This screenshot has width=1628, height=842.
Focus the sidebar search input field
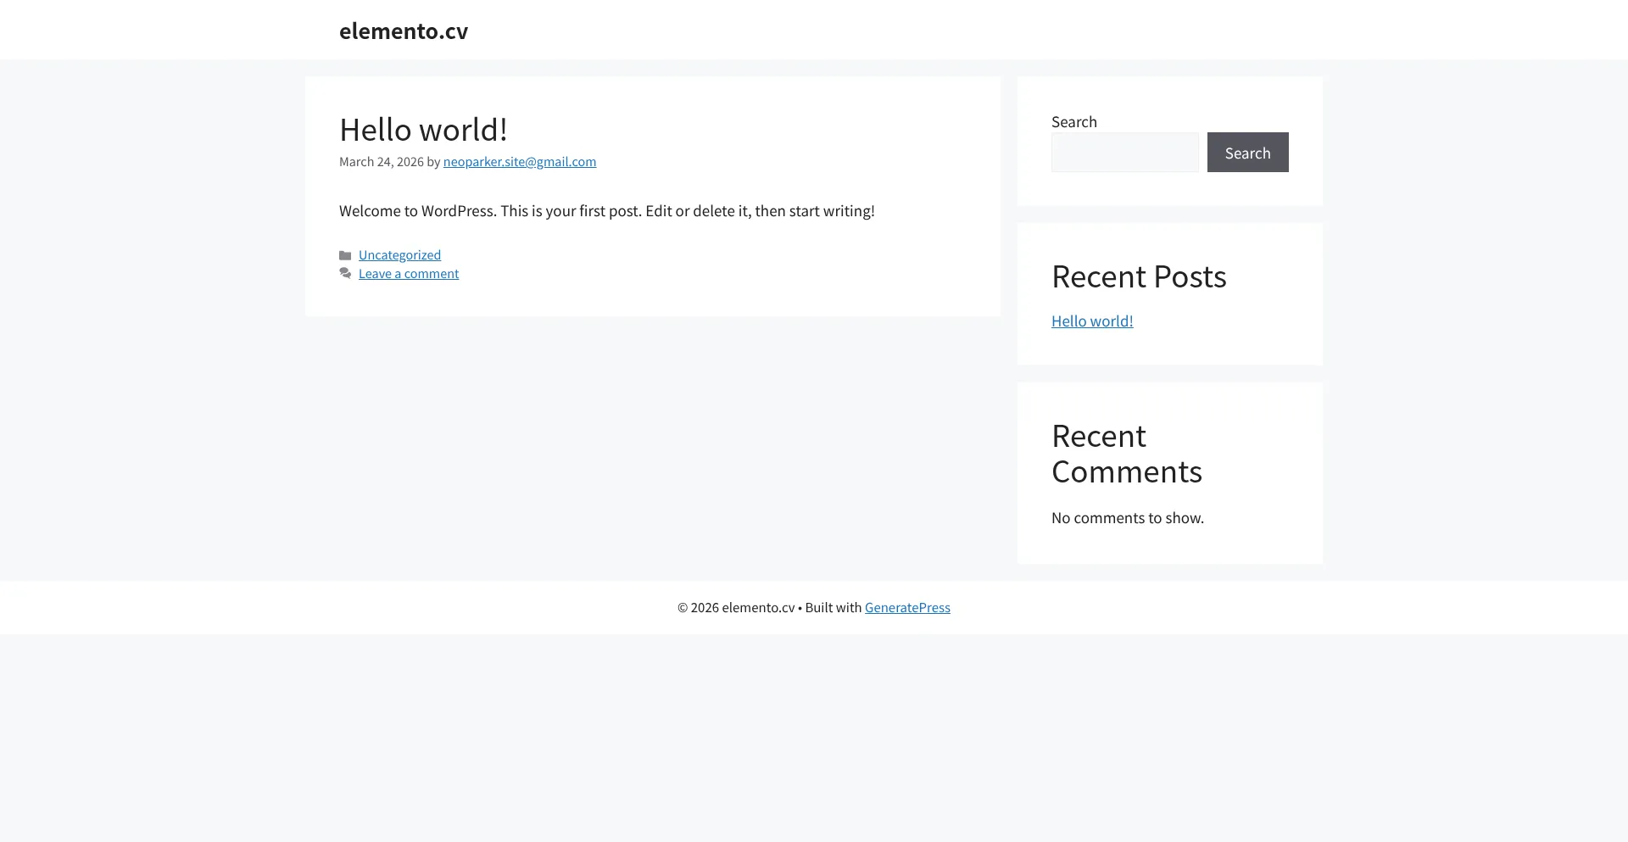[x=1125, y=153]
